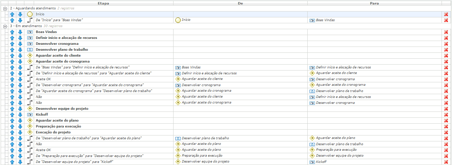The height and width of the screenshot is (165, 452).
Task: Delete the Desenvolver cronograma row
Action: pos(446,44)
